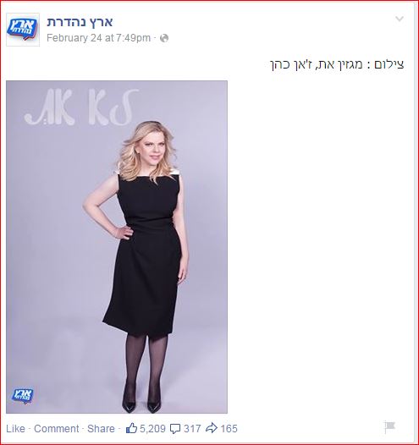View the 165 shares count

229,429
